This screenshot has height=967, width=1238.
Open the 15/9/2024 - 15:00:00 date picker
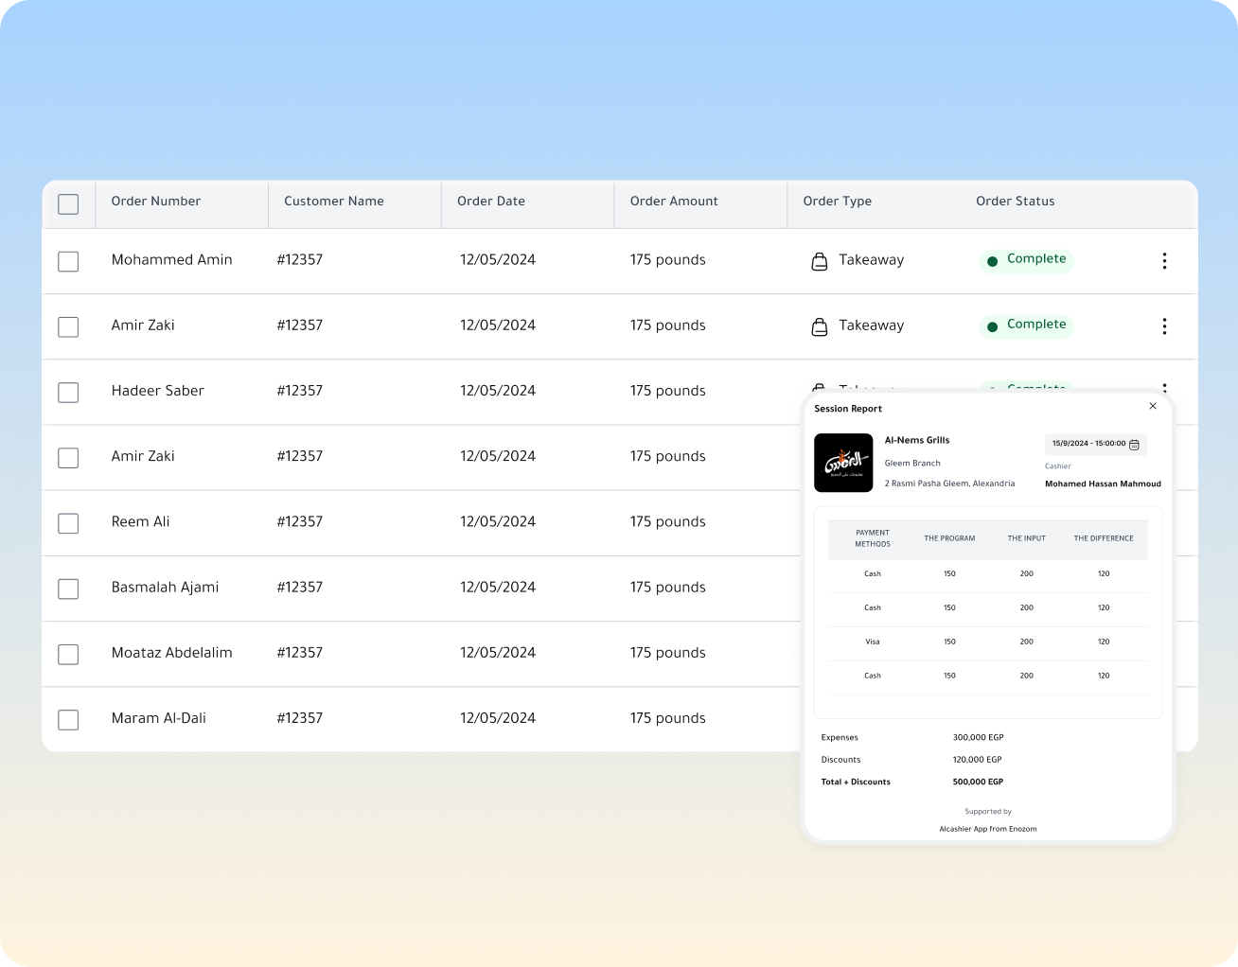[1095, 444]
